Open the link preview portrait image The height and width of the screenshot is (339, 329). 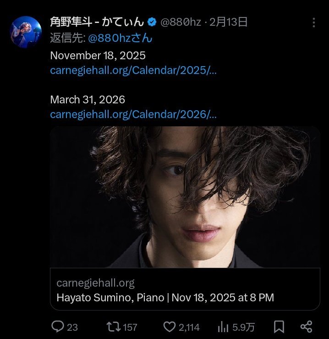185,197
